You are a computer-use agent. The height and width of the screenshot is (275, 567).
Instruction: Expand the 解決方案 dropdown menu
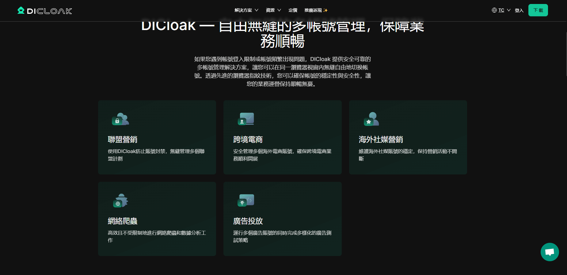tap(246, 10)
